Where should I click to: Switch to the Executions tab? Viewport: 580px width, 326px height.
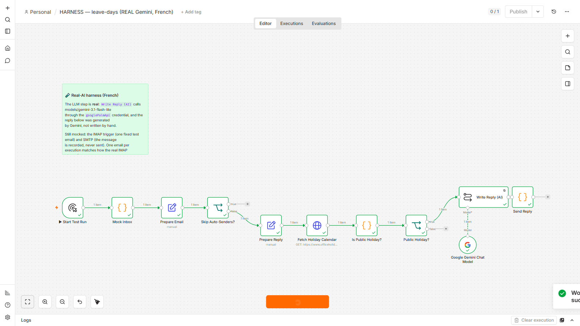pyautogui.click(x=291, y=24)
